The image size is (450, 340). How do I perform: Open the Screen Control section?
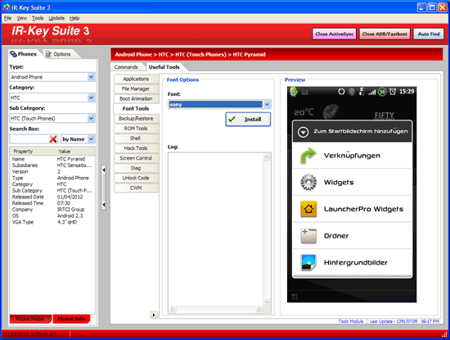(136, 158)
